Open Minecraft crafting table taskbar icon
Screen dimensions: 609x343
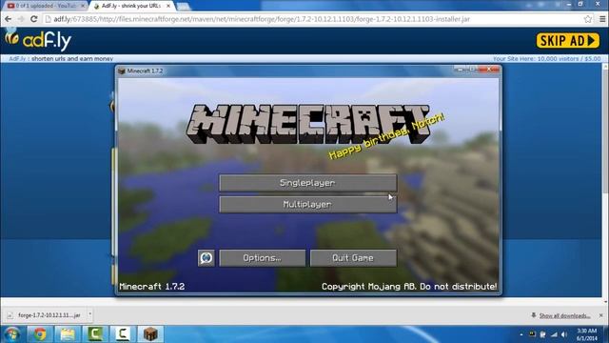pos(150,334)
